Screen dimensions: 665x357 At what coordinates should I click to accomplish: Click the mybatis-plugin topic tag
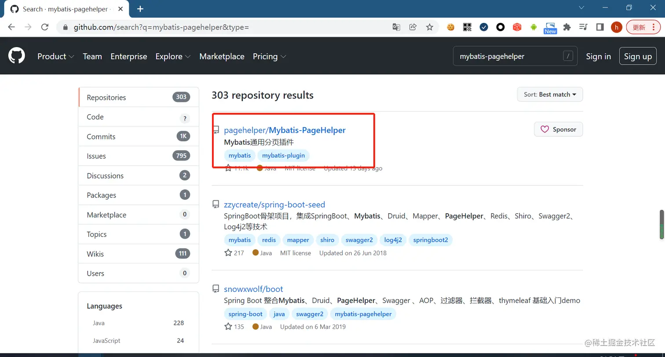[283, 156]
